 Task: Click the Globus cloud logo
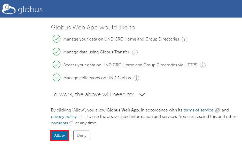(9, 9)
